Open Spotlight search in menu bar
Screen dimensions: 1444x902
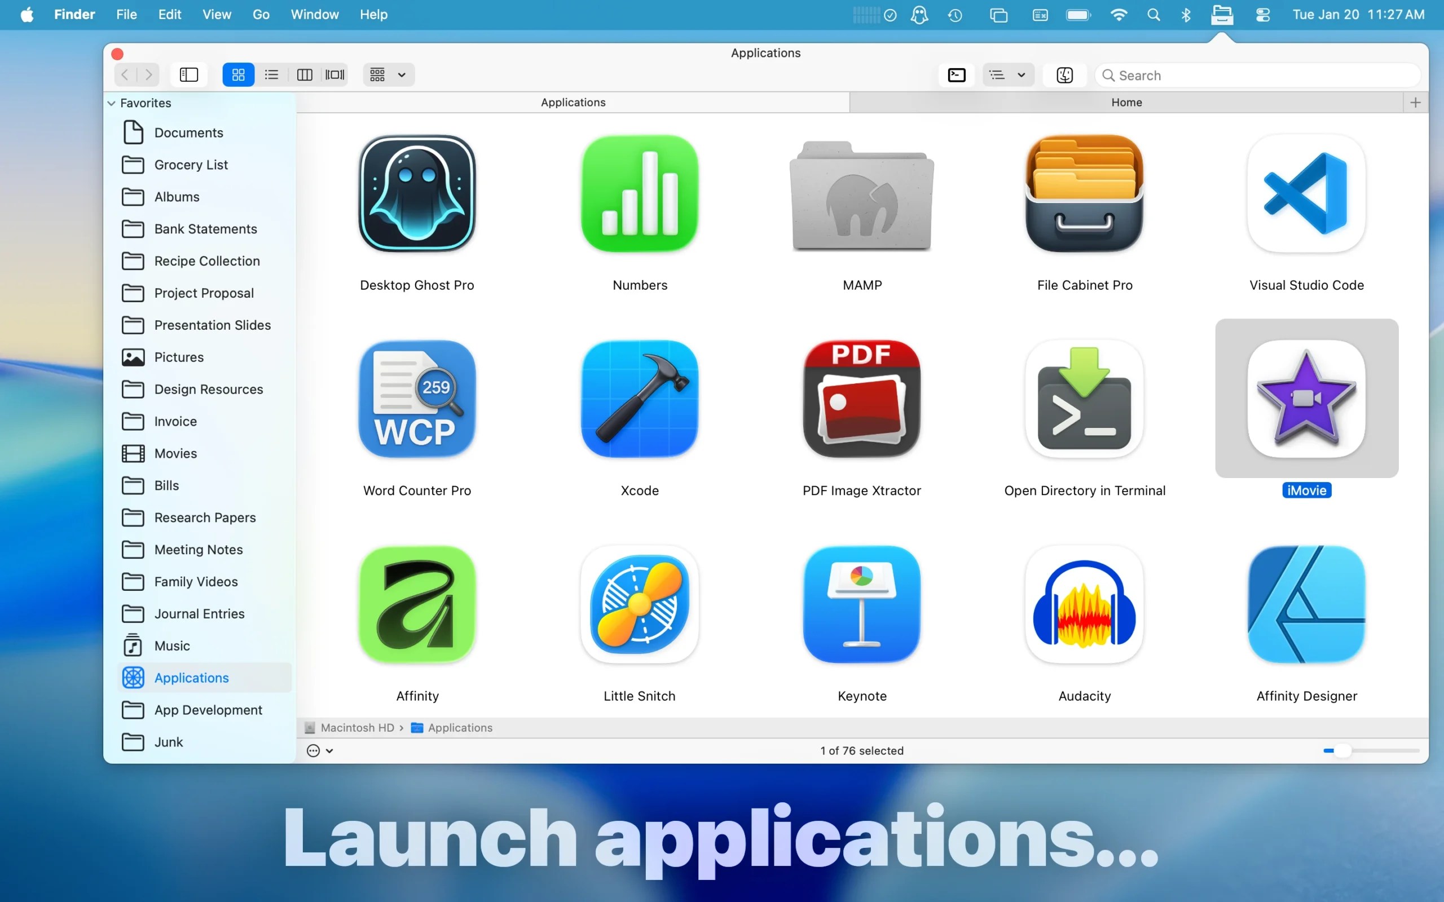tap(1154, 14)
